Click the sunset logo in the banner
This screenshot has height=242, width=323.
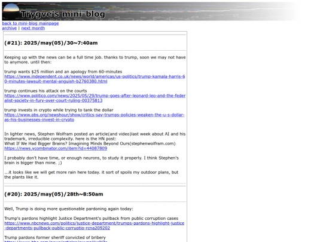click(11, 11)
